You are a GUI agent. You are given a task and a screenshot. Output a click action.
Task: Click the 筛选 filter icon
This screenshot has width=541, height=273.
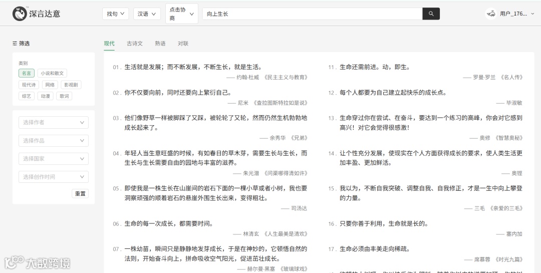point(15,44)
